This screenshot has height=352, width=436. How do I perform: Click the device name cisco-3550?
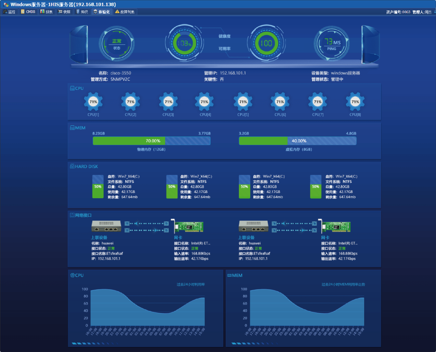[121, 73]
